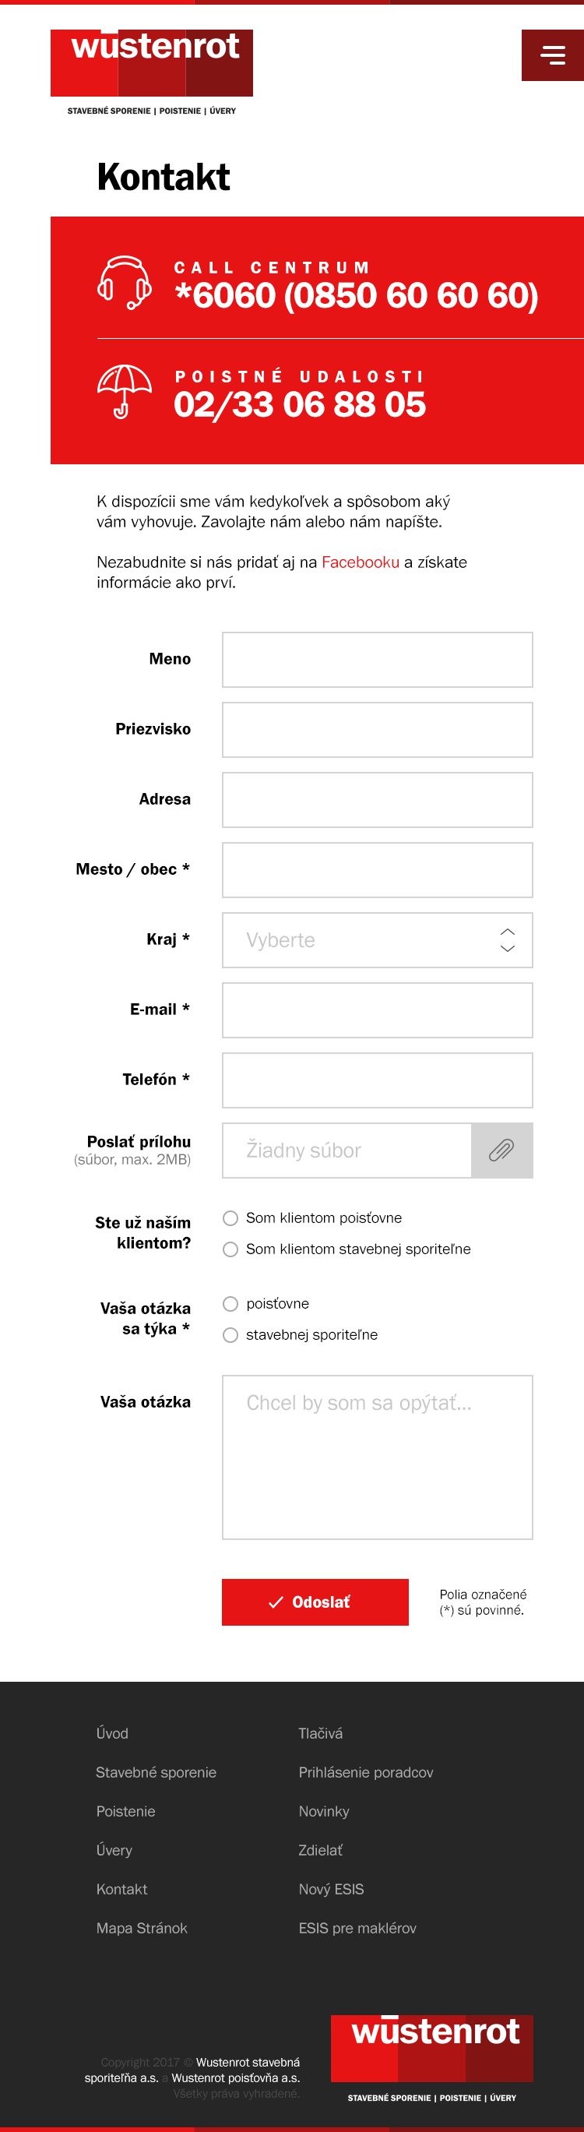Open the Stavebné sporenie footer link
Viewport: 584px width, 2132px height.
156,1772
